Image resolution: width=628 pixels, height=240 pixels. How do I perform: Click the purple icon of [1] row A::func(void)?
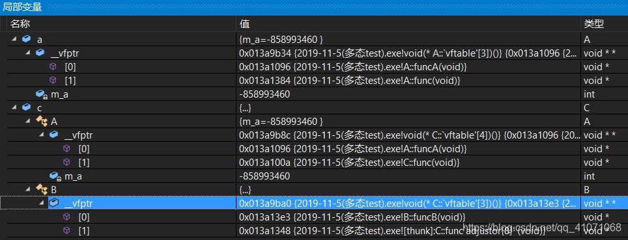tap(53, 80)
